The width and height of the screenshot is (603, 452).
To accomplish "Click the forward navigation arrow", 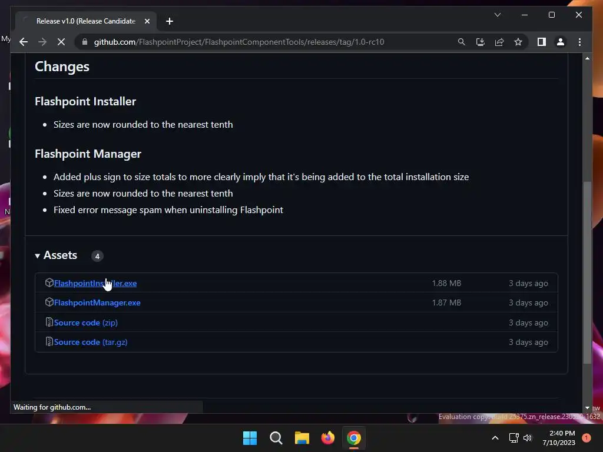I will click(x=42, y=42).
